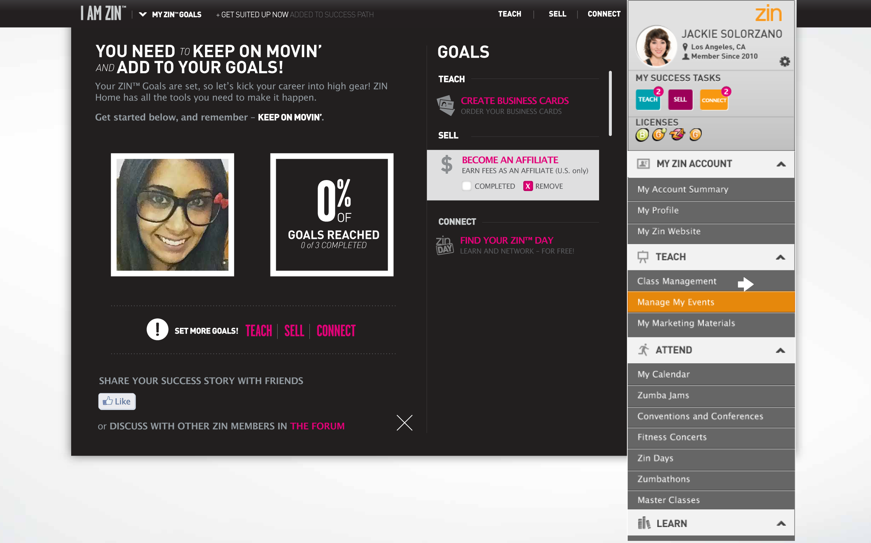Click the member photo thumbnail

[x=172, y=215]
